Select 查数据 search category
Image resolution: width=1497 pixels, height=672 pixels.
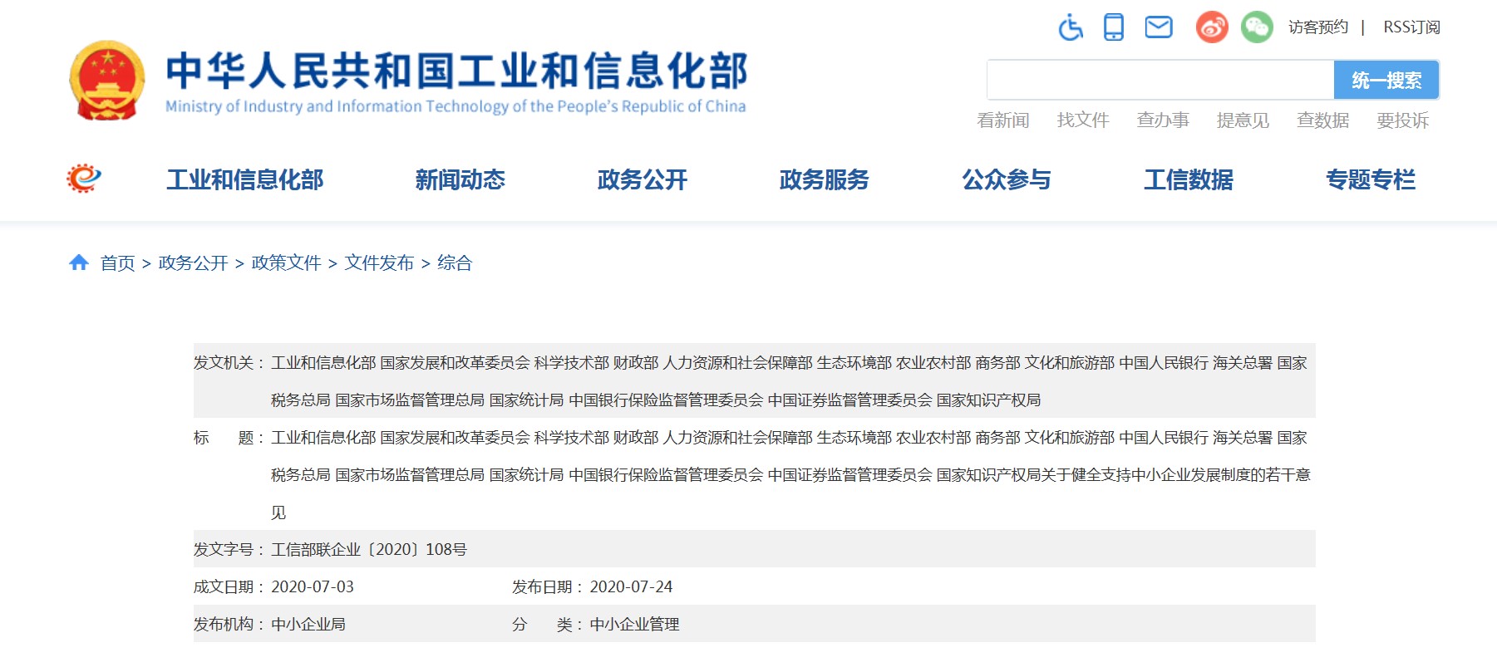(x=1322, y=120)
